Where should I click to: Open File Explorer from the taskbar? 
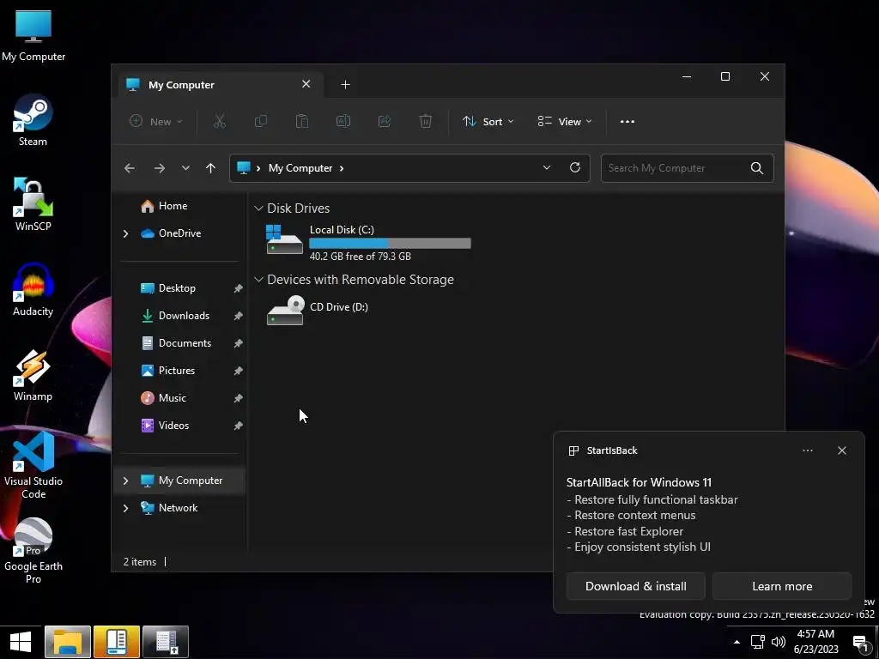[68, 642]
